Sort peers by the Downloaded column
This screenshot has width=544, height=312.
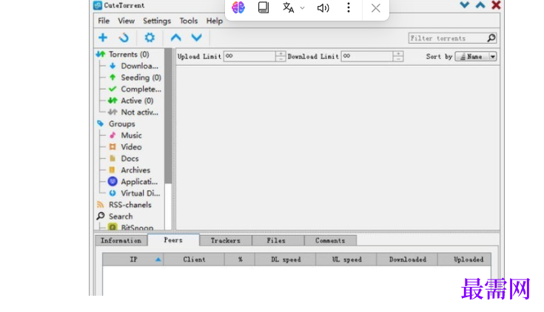point(407,260)
